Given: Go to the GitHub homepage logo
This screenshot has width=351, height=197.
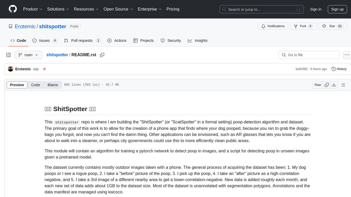Looking at the screenshot, I should (x=13, y=9).
